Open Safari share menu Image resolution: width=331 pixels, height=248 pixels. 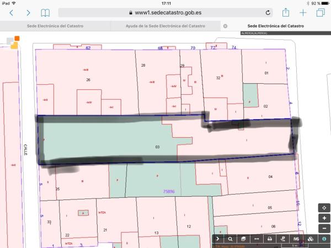286,12
